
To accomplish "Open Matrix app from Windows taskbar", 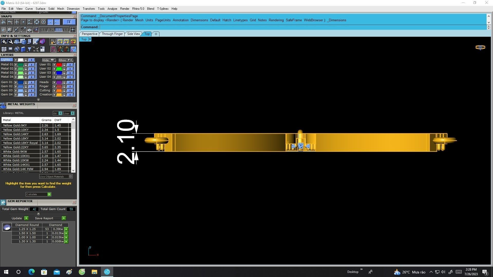I will [107, 272].
